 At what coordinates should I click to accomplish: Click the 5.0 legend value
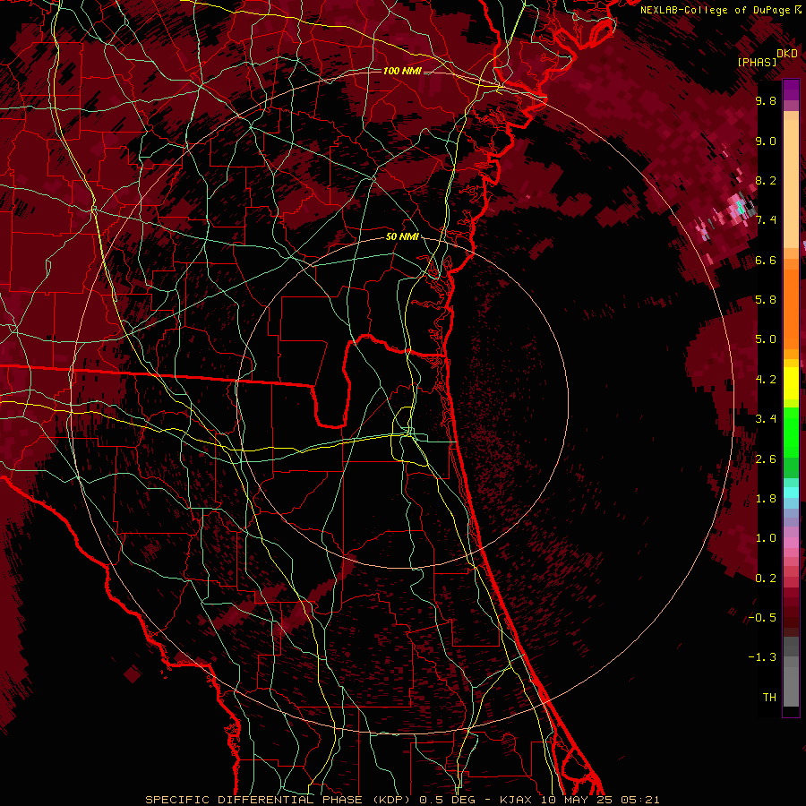[x=766, y=339]
